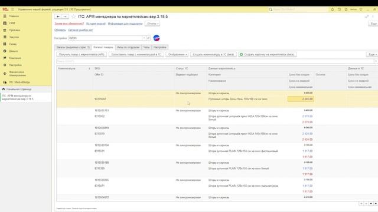Click Создать номенклатуру в 1С (beta)
Viewport: 378px width, 212px height.
click(213, 55)
